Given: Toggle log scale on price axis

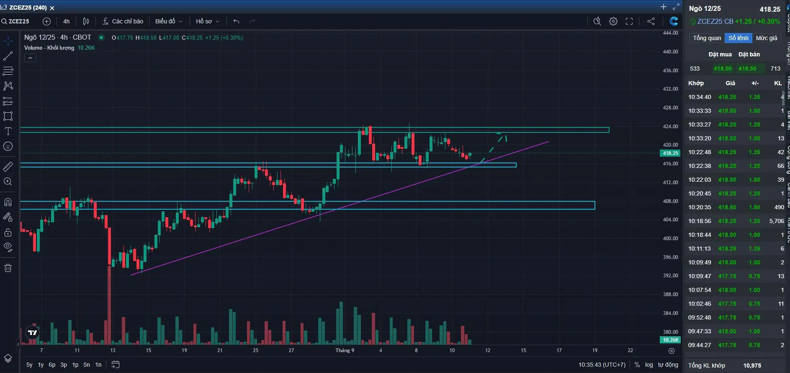Looking at the screenshot, I should (x=649, y=365).
